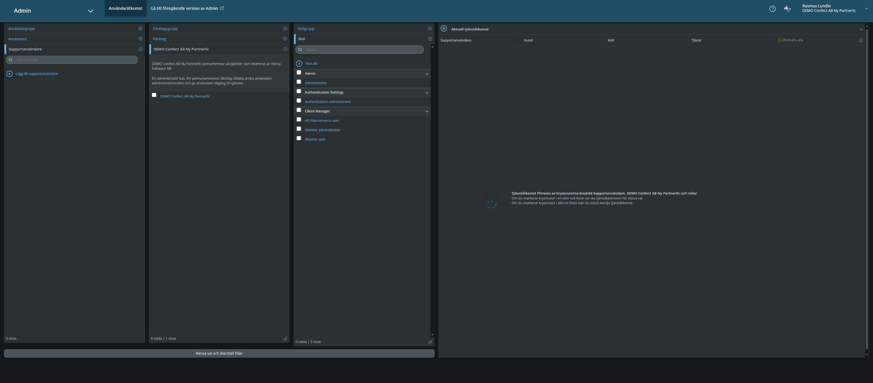Screen dimensions: 873x383
Task: Click the plus icon for Lägg till supportanvändare
Action: 10,74
